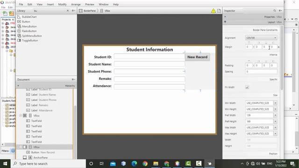Pick MenuButton from the Library
This screenshot has height=168, width=299.
29,26
